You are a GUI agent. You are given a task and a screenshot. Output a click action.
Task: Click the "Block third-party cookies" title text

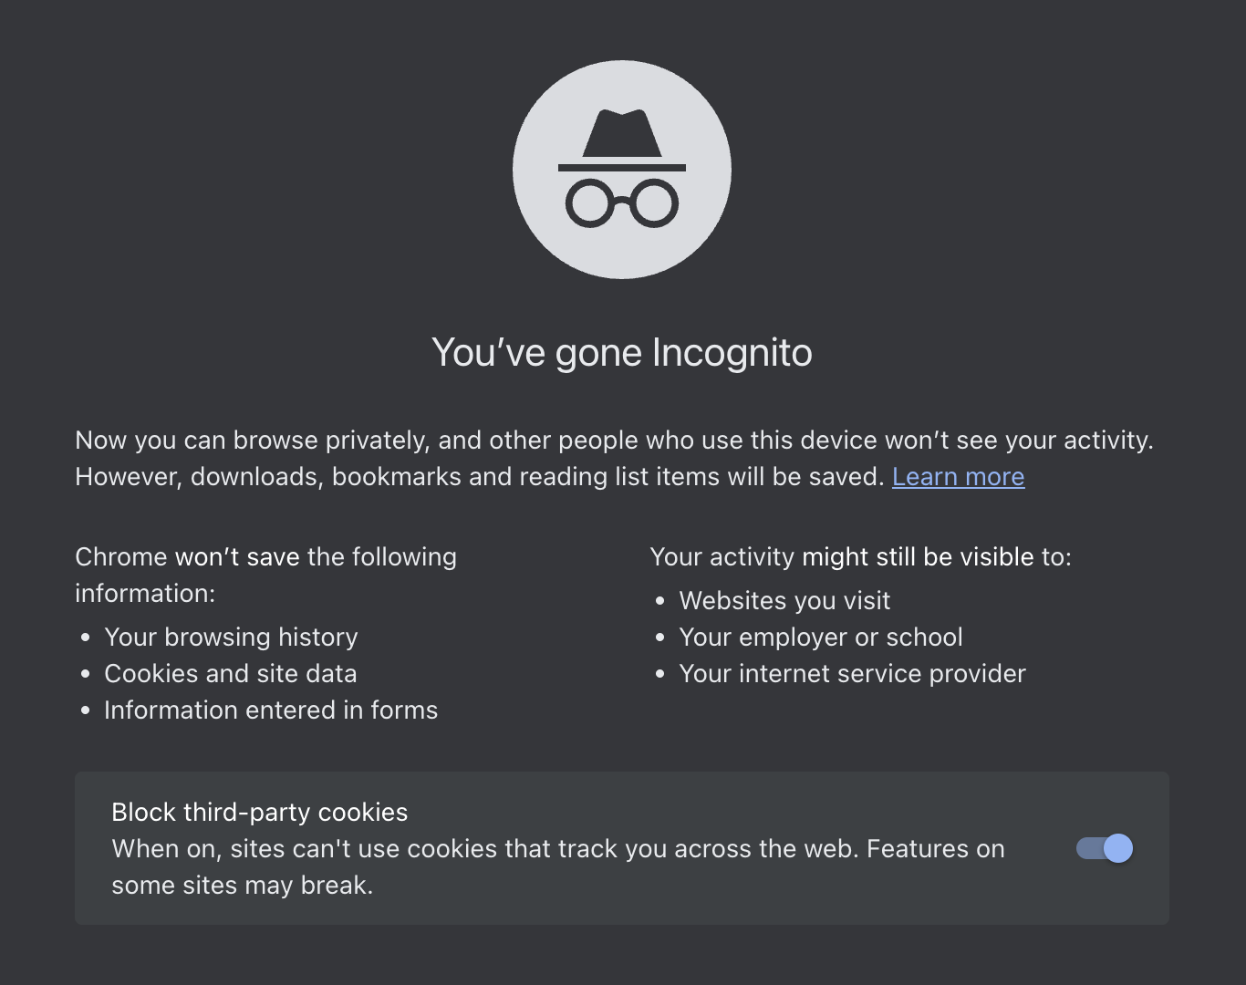pos(259,812)
